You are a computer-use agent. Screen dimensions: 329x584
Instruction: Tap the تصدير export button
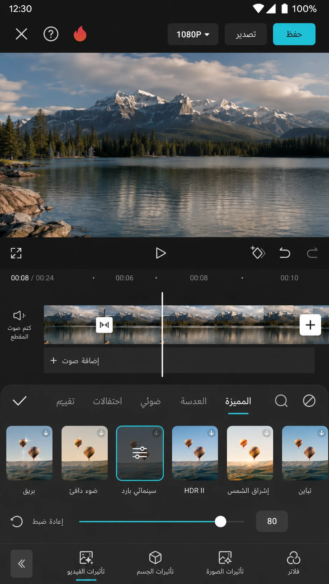pyautogui.click(x=246, y=34)
